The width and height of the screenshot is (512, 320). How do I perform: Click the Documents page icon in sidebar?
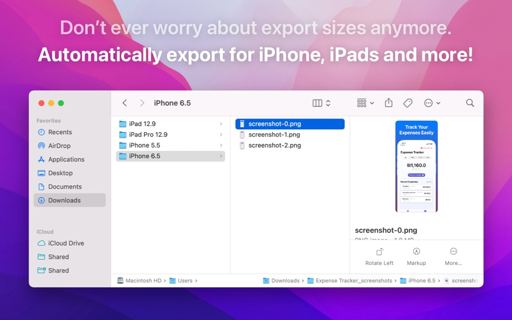point(41,187)
